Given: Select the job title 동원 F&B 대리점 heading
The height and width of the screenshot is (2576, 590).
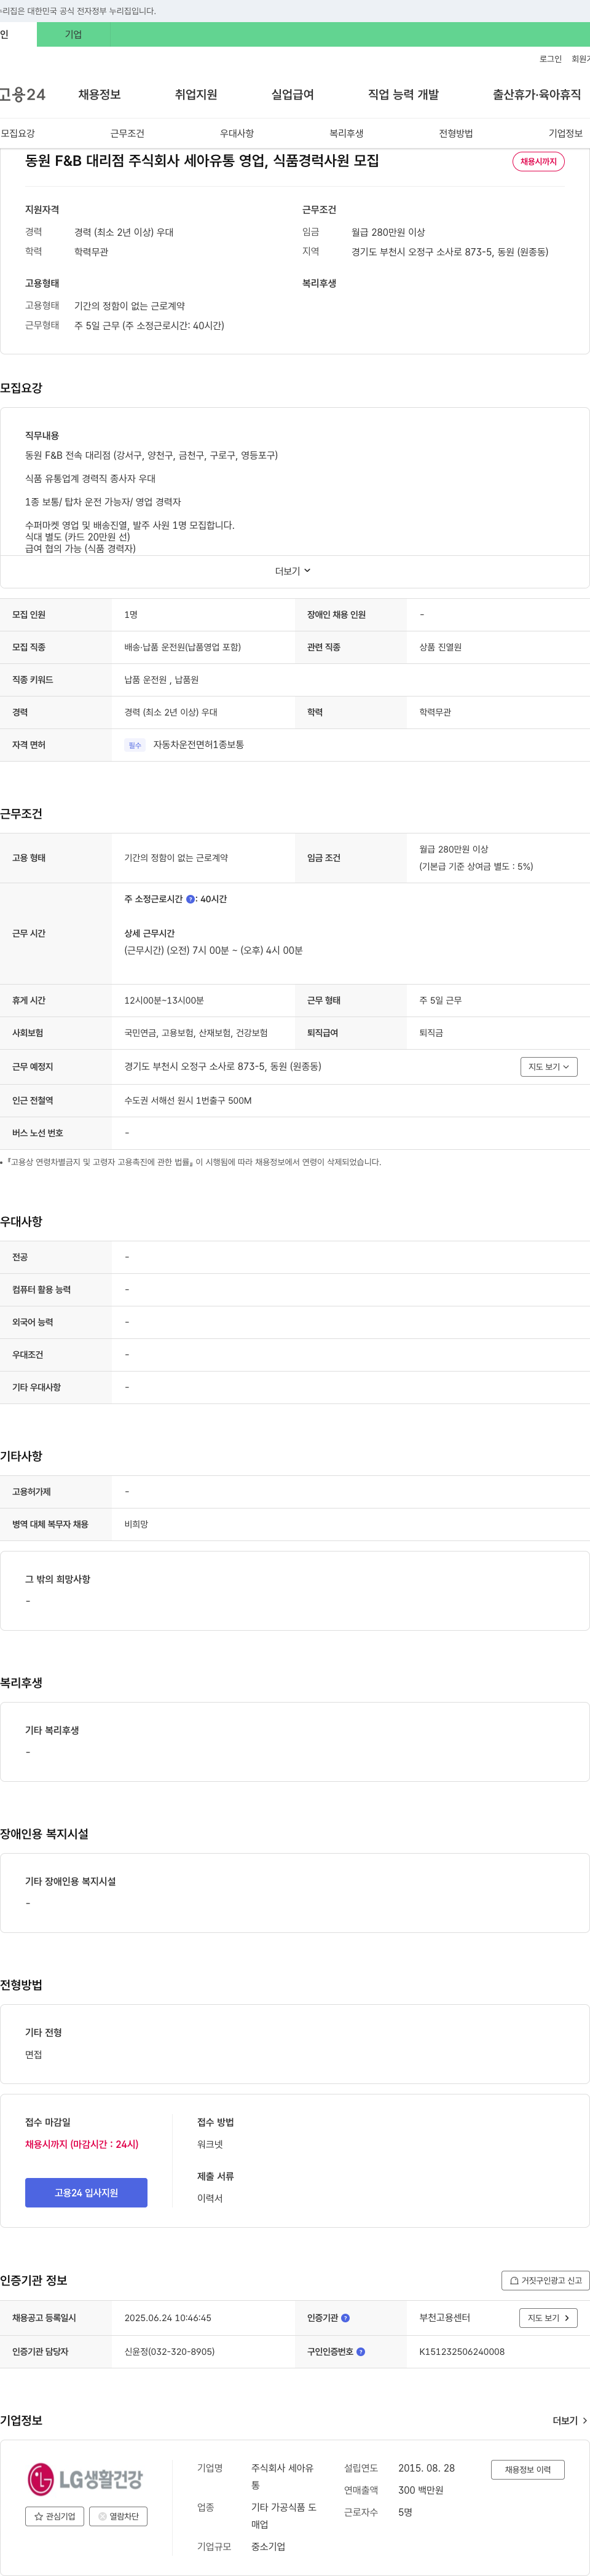Looking at the screenshot, I should pos(202,160).
